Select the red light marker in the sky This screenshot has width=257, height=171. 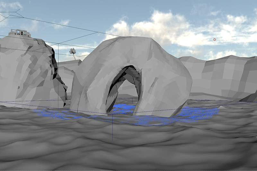tap(214, 39)
